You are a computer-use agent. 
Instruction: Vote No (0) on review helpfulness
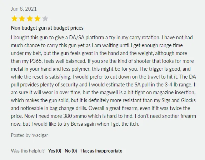pos(71,151)
